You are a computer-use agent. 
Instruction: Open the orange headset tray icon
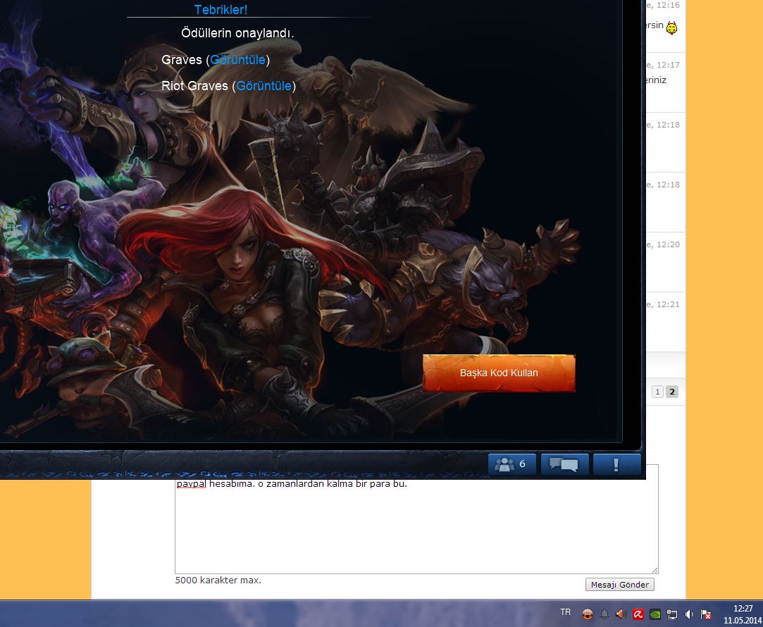coord(588,614)
